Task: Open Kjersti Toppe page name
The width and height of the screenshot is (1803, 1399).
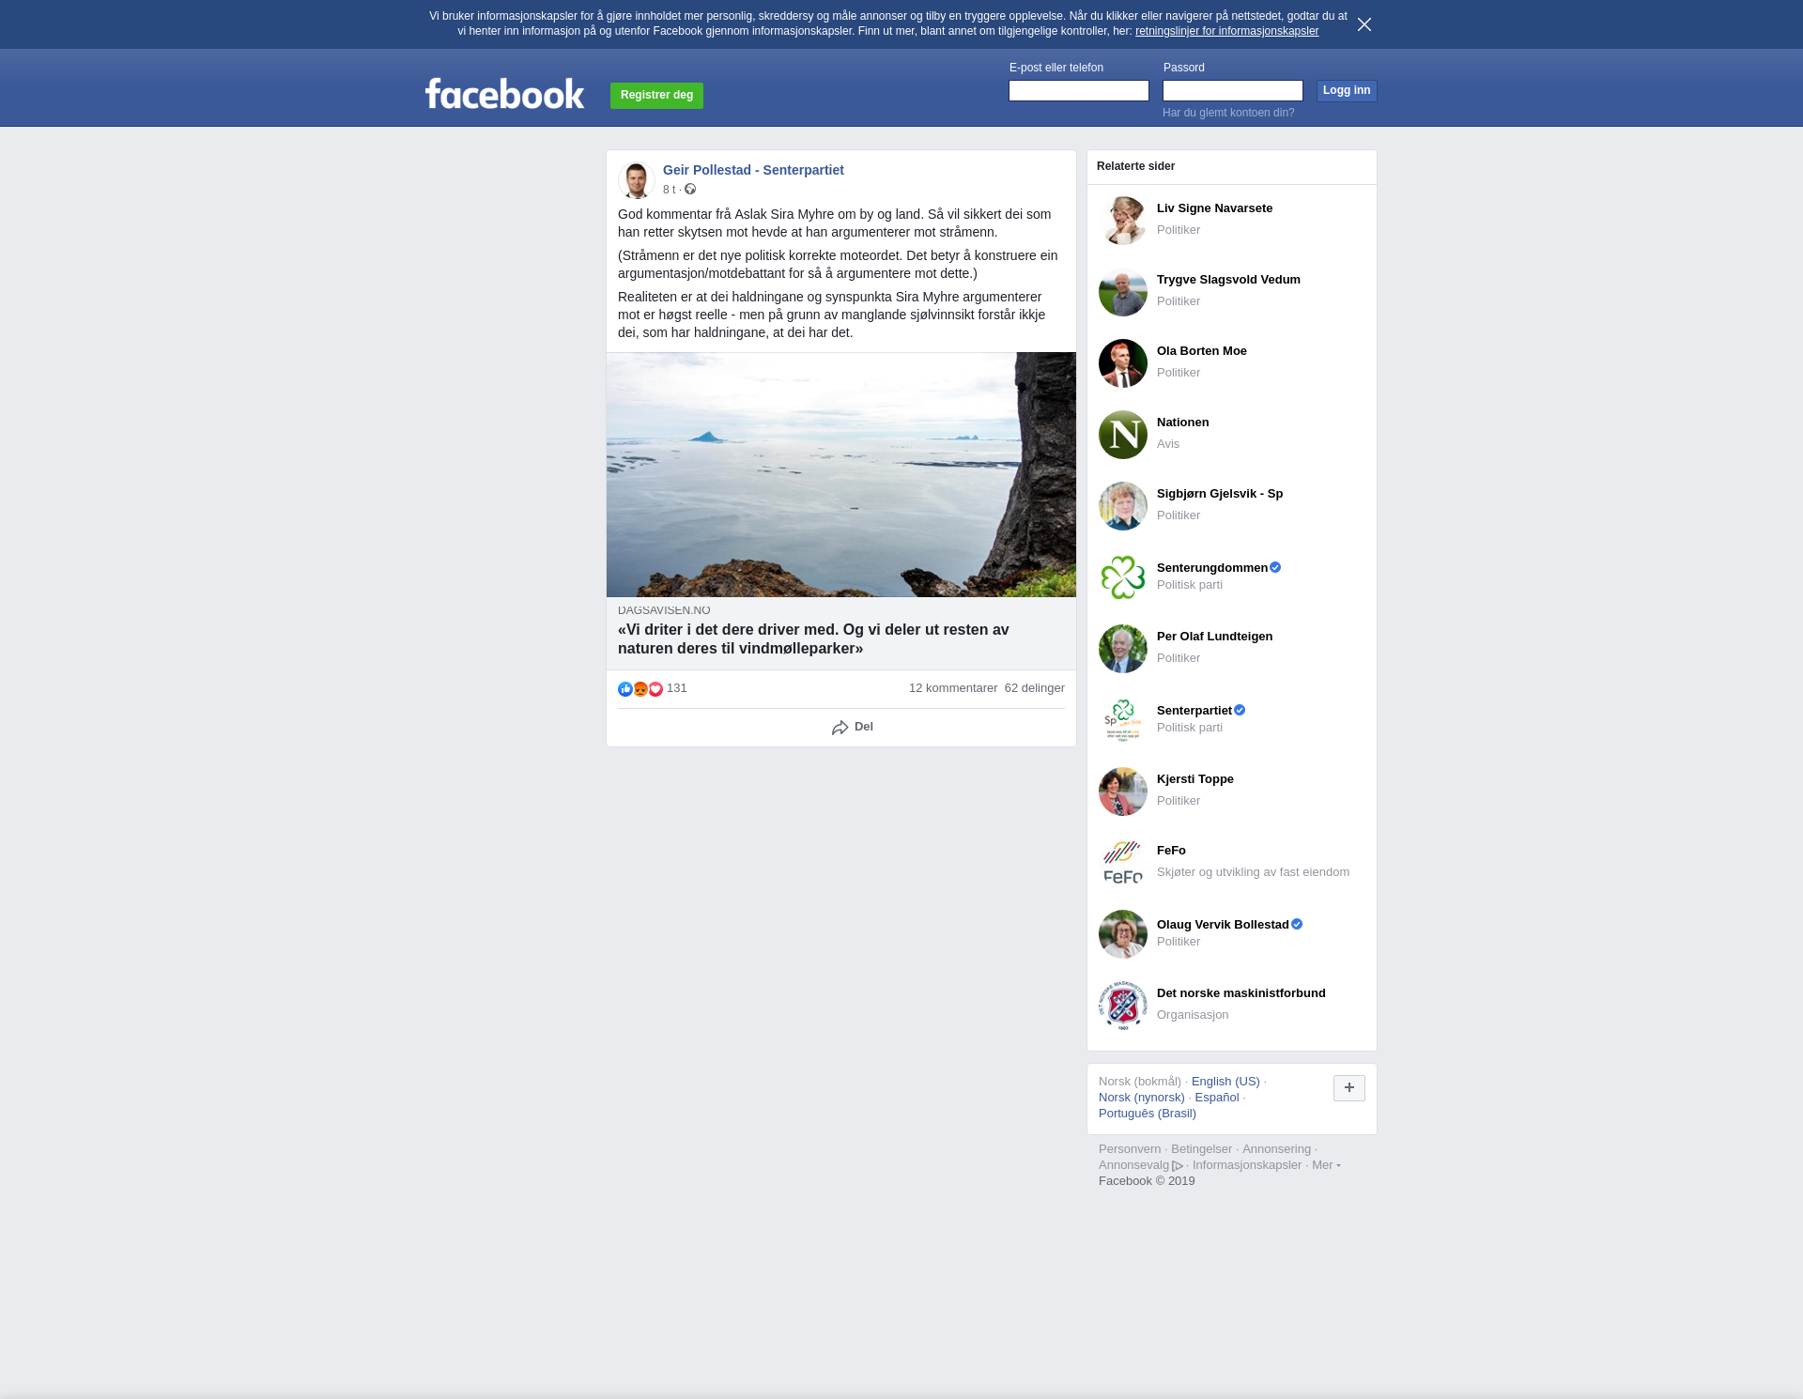Action: [1194, 779]
